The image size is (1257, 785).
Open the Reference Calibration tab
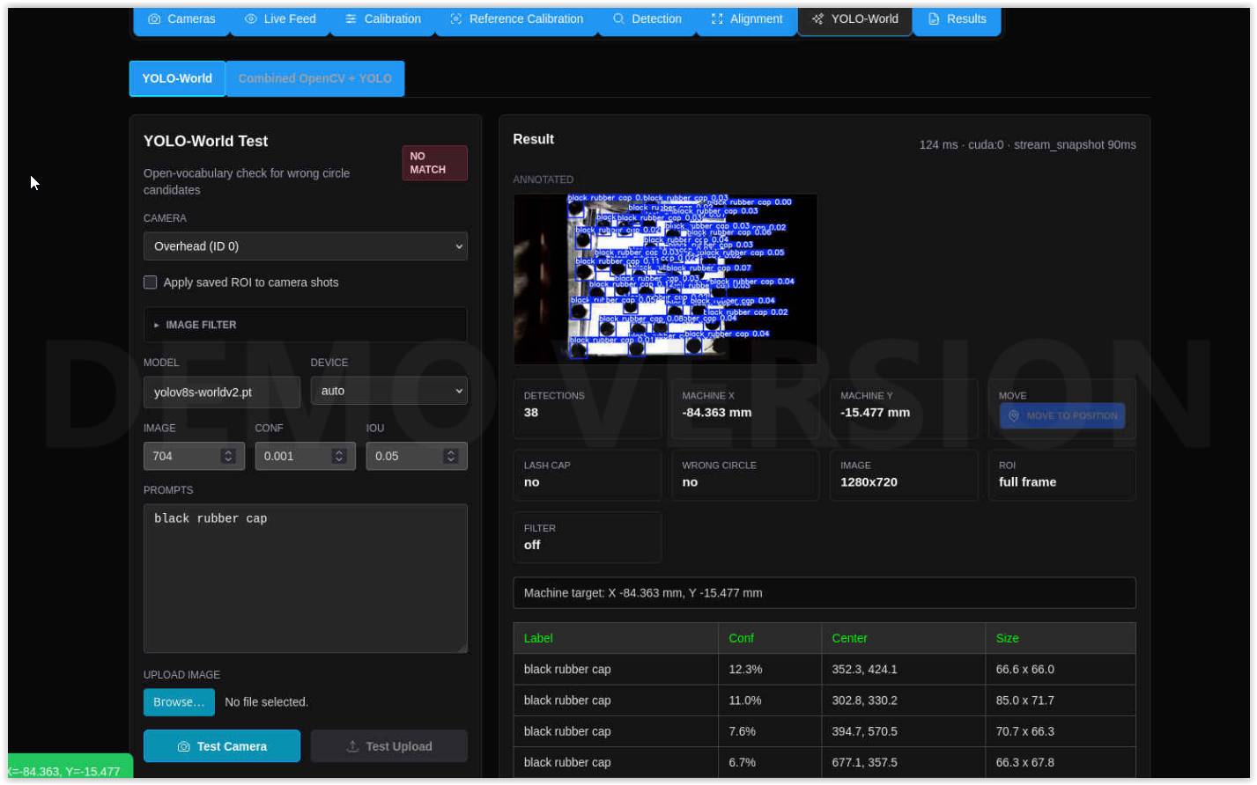click(x=516, y=19)
